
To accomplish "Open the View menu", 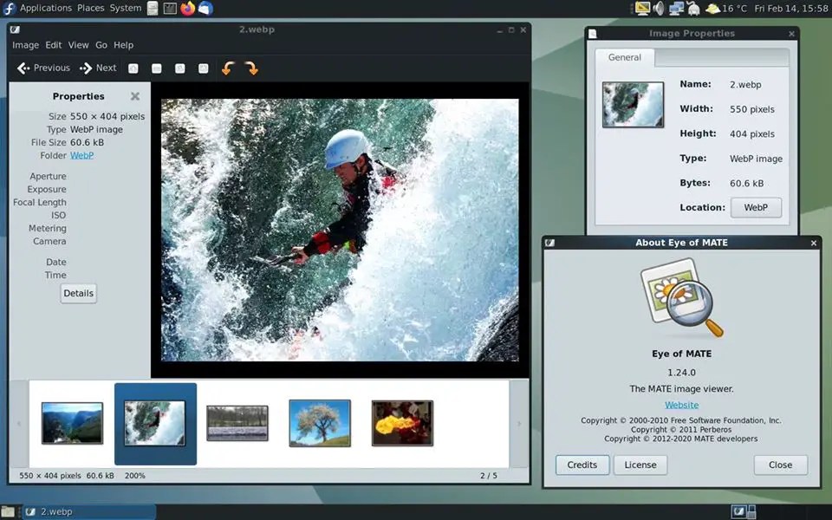I will (x=78, y=44).
